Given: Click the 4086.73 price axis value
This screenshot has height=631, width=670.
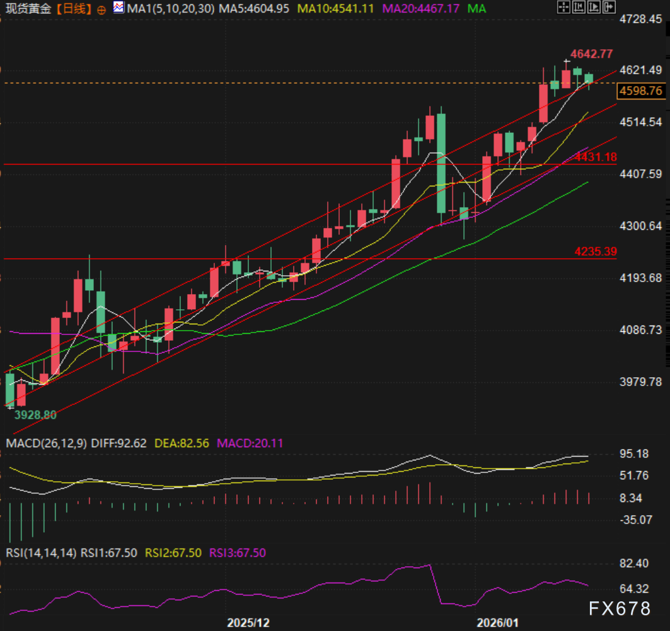Looking at the screenshot, I should pos(640,329).
